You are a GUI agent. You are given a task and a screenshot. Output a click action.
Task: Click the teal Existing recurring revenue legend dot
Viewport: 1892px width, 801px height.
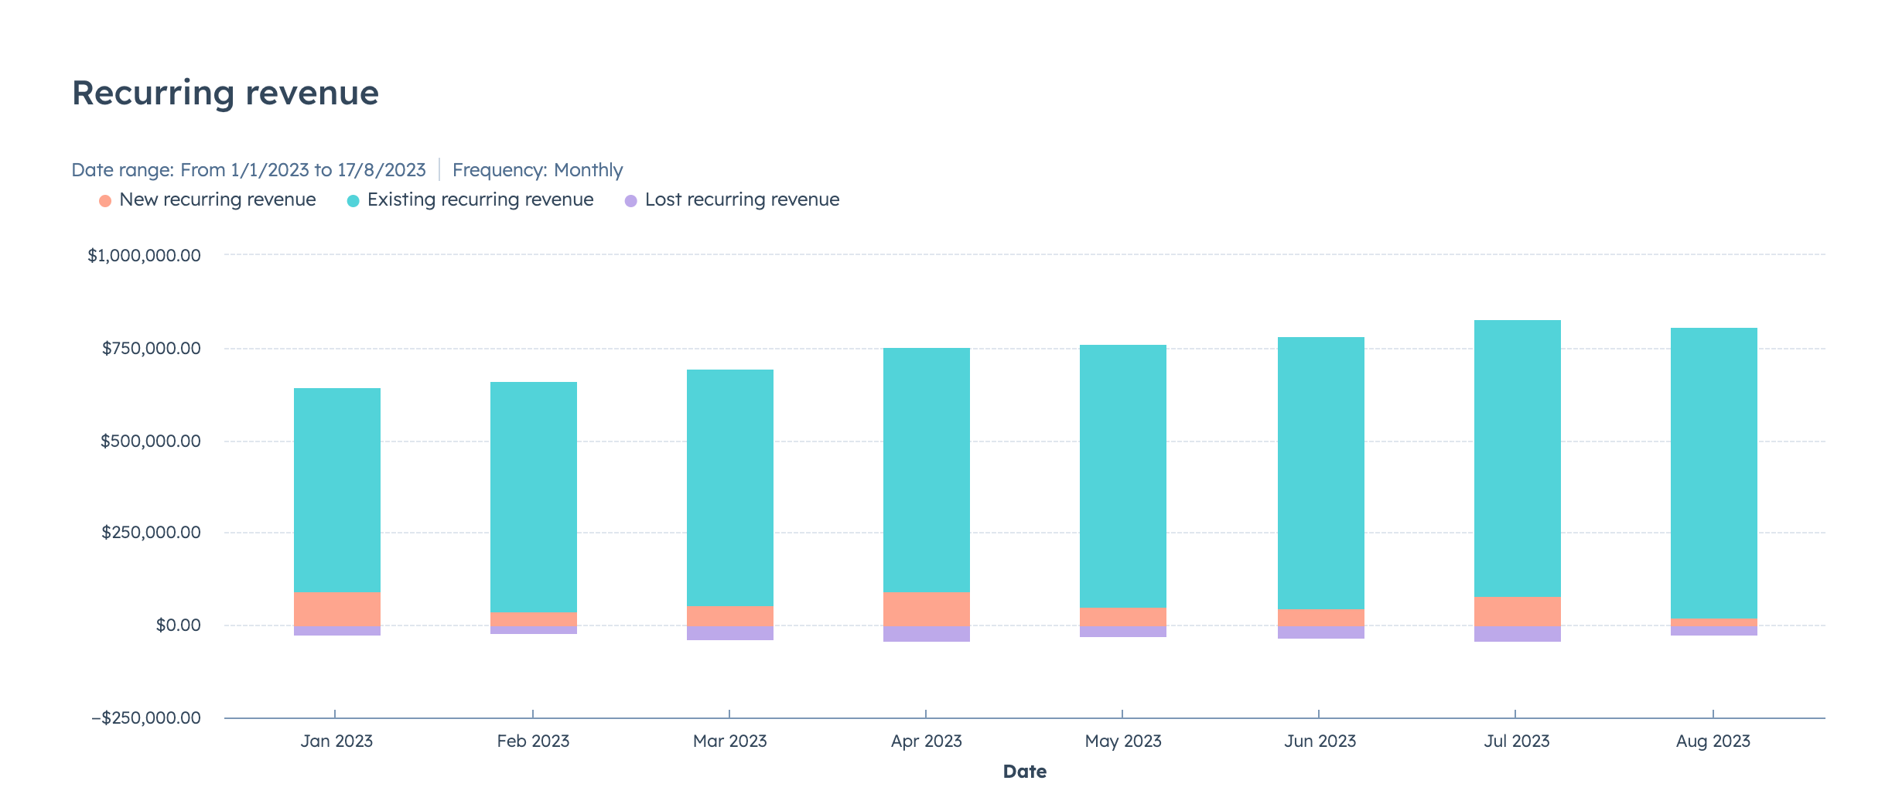click(x=353, y=201)
